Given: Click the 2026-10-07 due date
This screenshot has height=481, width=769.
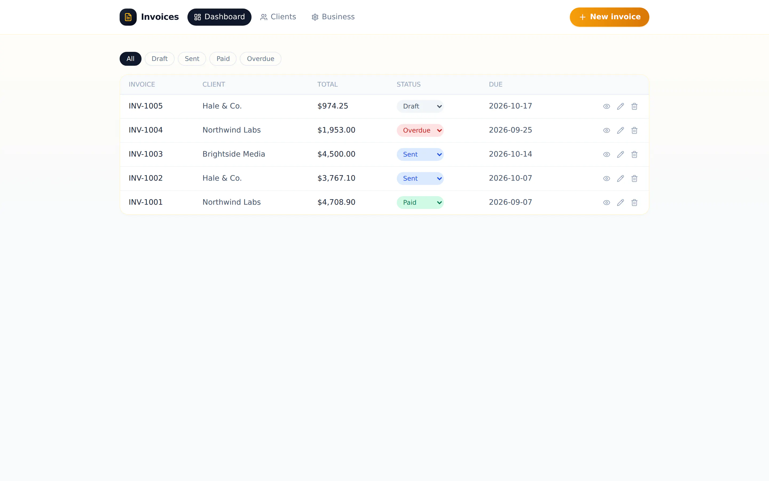Looking at the screenshot, I should 510,178.
